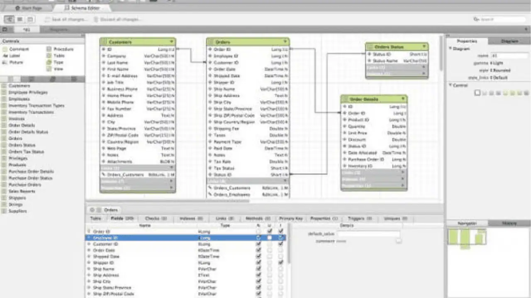The width and height of the screenshot is (531, 298).
Task: Select the Comment control icon
Action: pos(5,49)
